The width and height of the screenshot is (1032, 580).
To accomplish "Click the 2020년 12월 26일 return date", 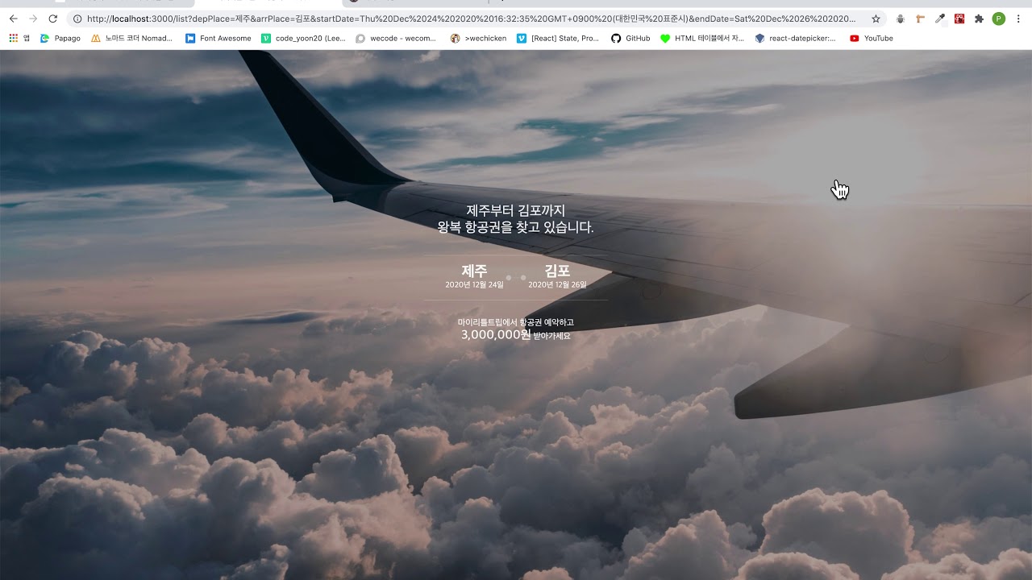I will pyautogui.click(x=557, y=284).
